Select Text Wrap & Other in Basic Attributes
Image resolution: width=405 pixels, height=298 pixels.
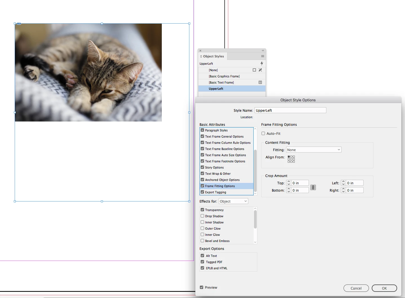click(227, 174)
